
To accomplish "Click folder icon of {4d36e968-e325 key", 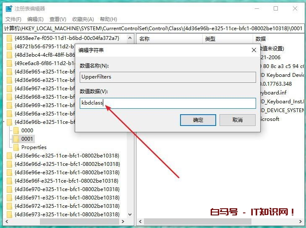I will 9,97.
